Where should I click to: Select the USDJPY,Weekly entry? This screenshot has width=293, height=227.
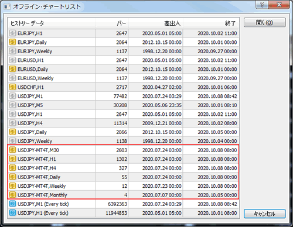click(x=35, y=141)
